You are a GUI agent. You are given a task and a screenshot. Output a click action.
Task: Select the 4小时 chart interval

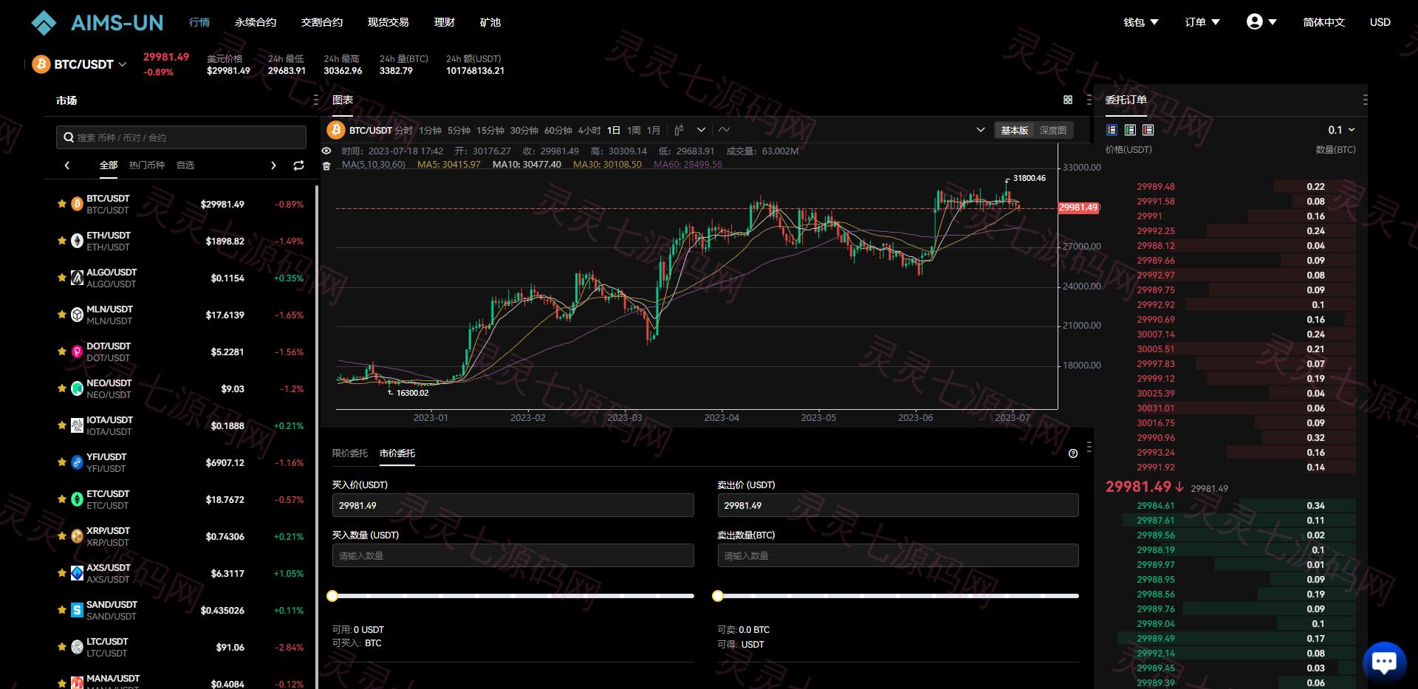(589, 131)
